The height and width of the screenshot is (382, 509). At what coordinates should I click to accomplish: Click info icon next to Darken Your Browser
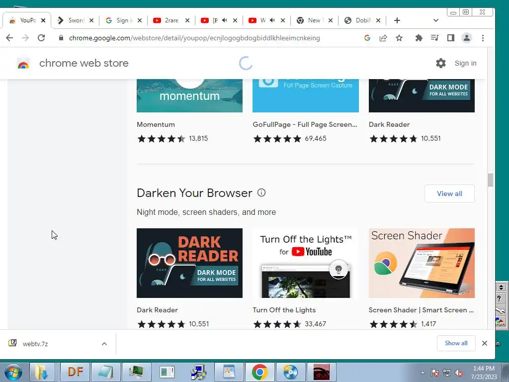pyautogui.click(x=261, y=192)
